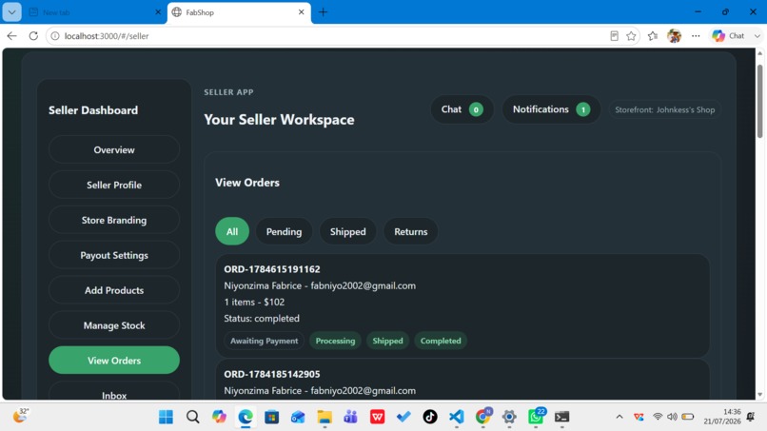Screen dimensions: 767x431
Task: Select the FabShop browser tab
Action: (239, 12)
